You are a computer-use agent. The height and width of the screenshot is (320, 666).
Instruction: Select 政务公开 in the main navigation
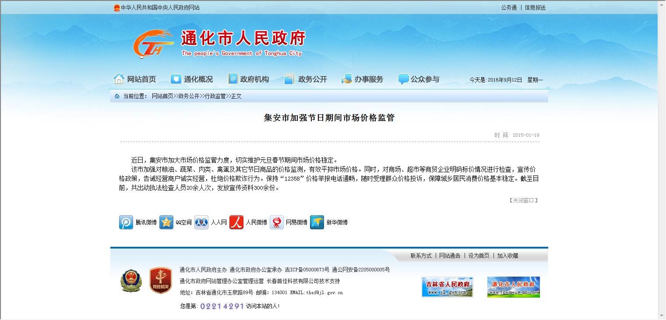[306, 79]
